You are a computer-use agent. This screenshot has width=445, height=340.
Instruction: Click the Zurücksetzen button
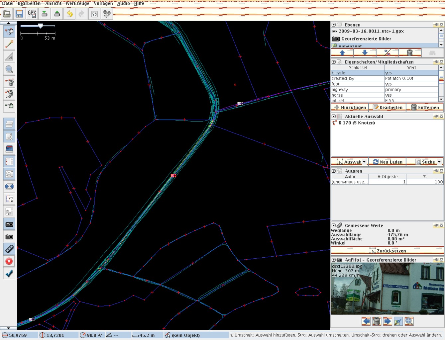388,251
